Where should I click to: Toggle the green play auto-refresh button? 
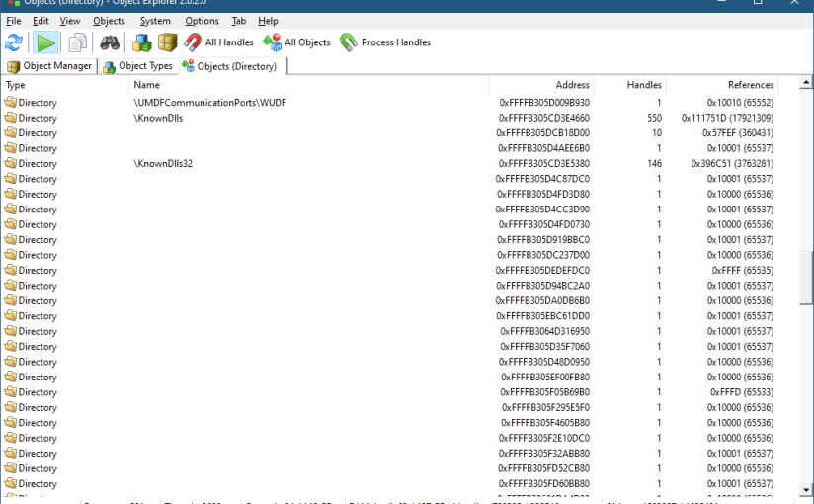(45, 42)
